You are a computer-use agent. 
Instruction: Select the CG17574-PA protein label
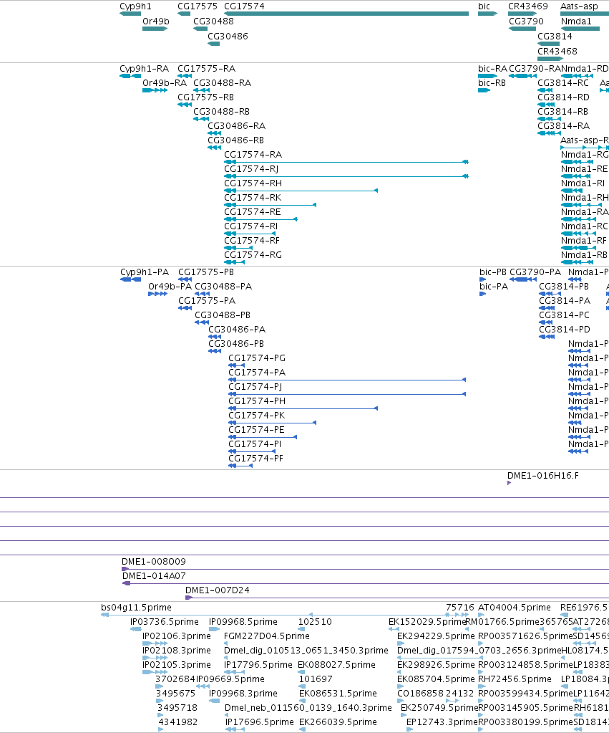click(257, 373)
